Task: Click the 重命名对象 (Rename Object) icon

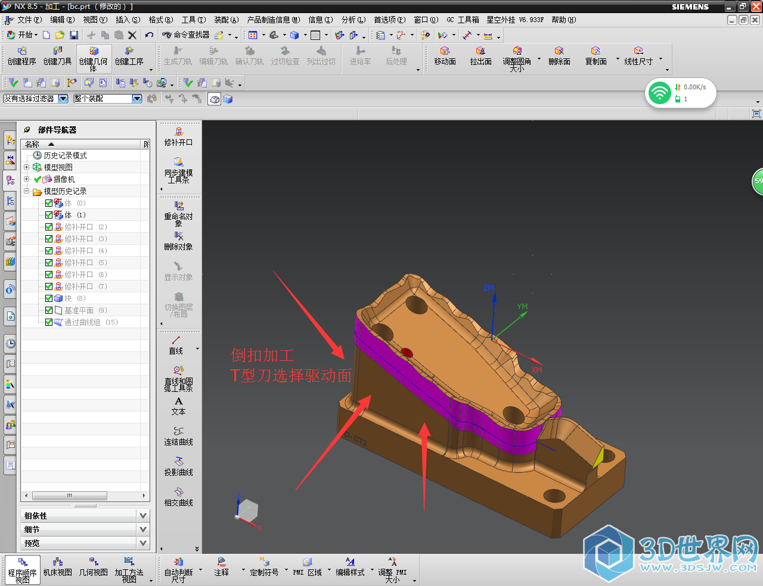Action: coord(178,214)
